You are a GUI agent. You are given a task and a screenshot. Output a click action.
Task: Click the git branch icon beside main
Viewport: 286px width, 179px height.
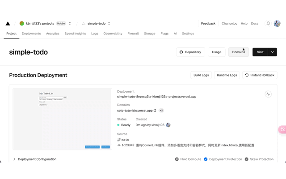point(119,140)
